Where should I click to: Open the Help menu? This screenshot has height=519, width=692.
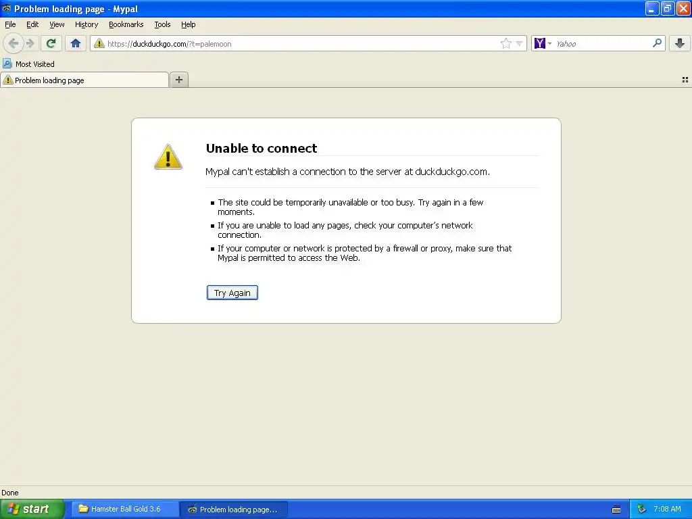[189, 24]
